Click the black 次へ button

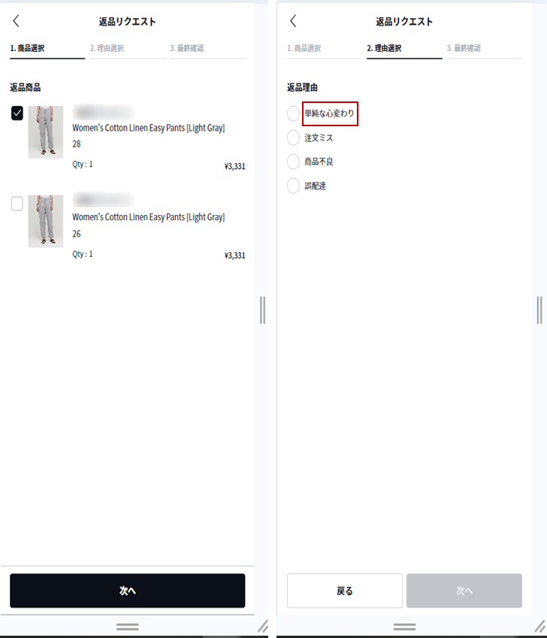click(127, 591)
